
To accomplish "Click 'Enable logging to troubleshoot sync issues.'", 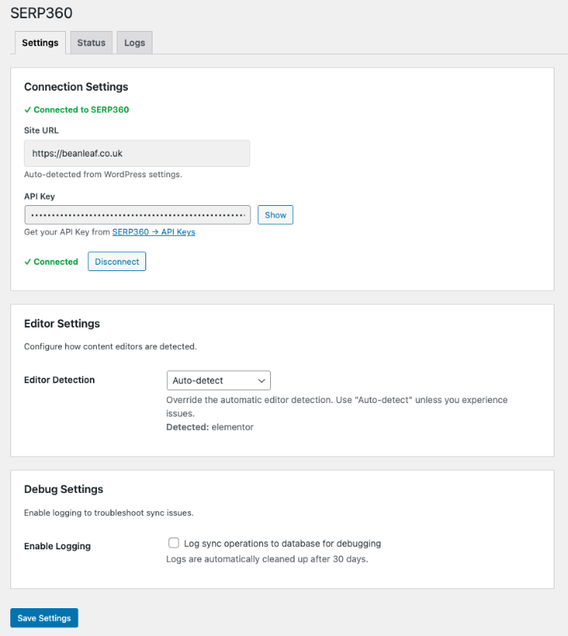I will click(109, 513).
